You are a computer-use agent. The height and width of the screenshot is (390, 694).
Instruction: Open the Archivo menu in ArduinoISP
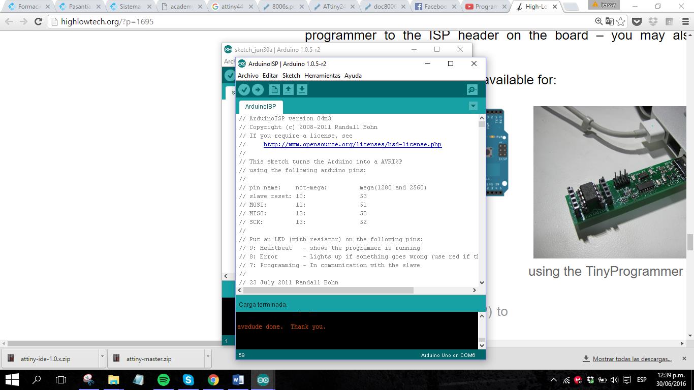(x=248, y=76)
